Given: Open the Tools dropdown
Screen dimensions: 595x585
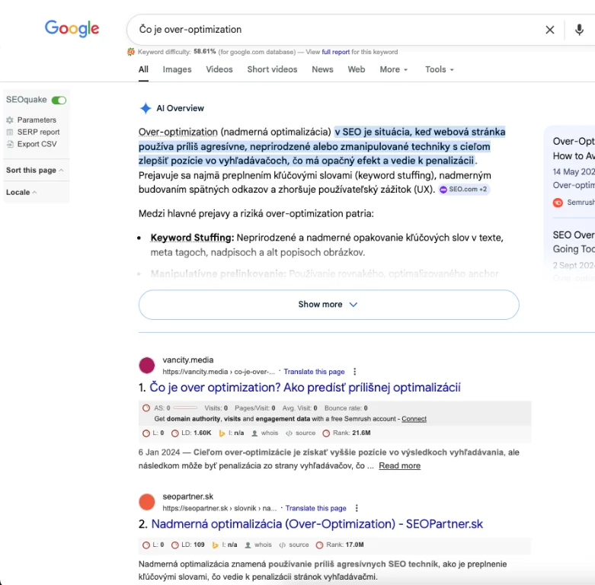Looking at the screenshot, I should coord(439,69).
